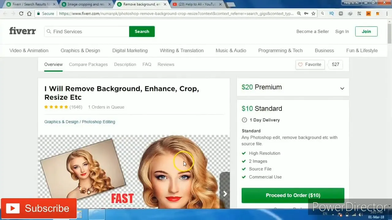
Task: Jump to the Reviews section
Action: 166,64
